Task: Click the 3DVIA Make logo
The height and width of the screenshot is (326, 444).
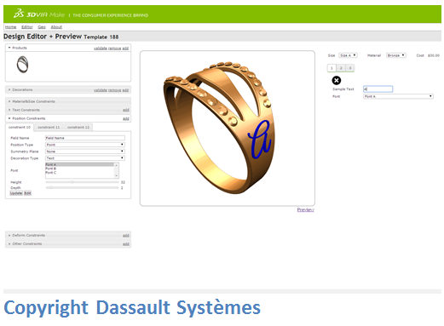Action: click(x=39, y=14)
